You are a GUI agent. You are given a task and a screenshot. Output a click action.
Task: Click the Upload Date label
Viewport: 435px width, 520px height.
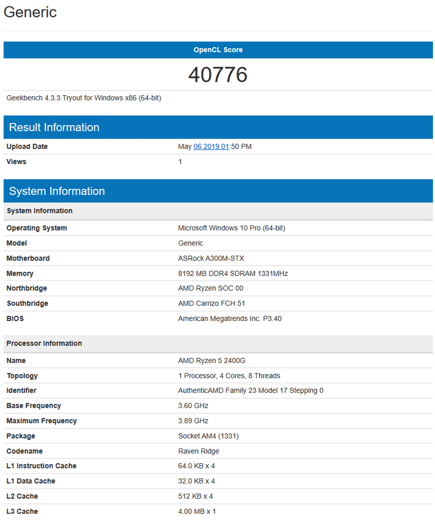[x=27, y=147]
